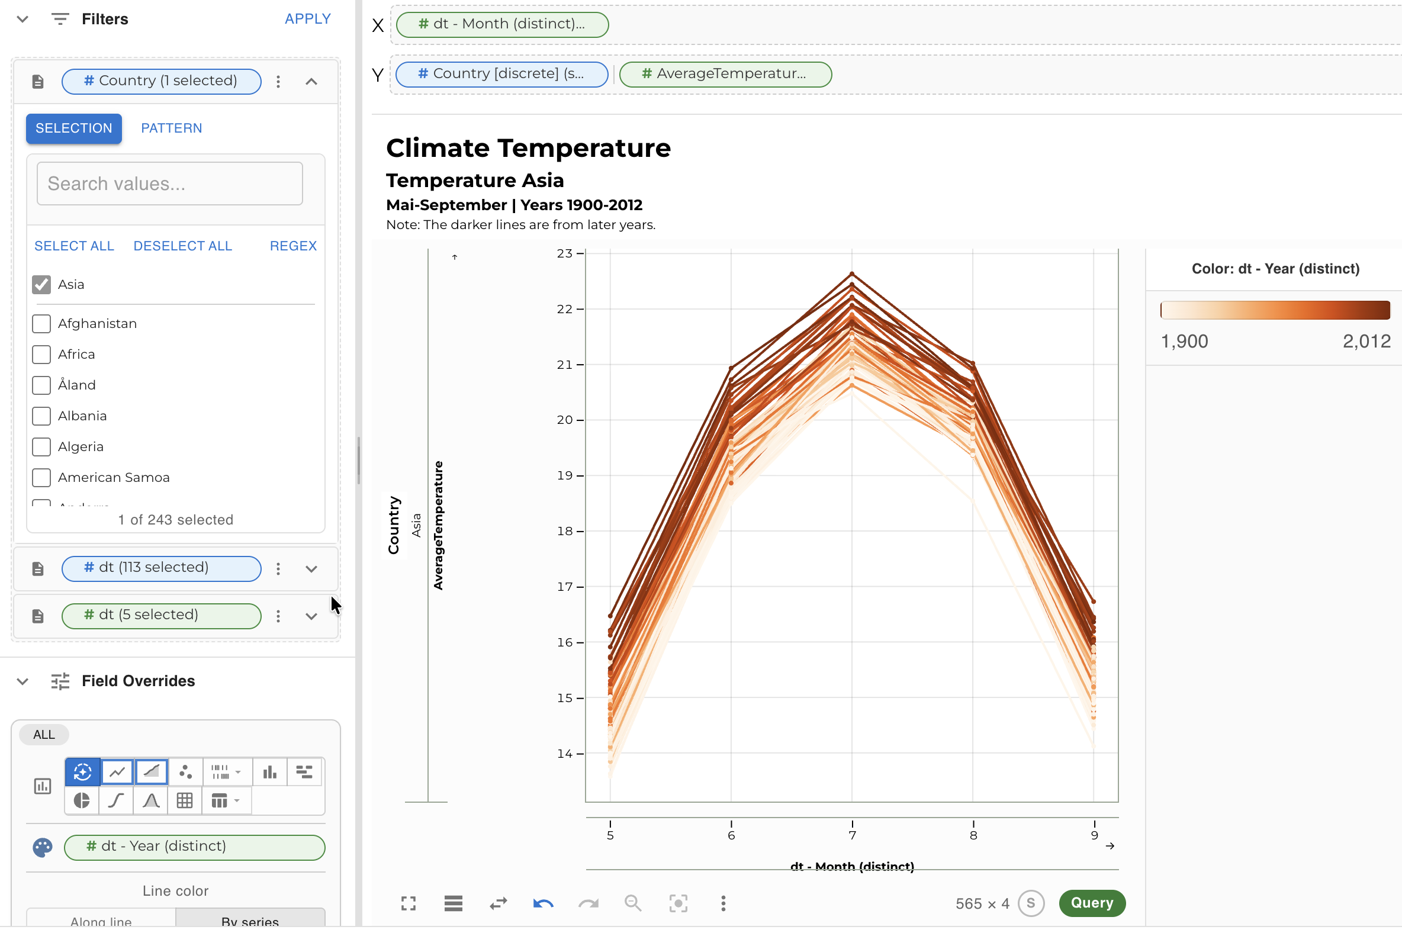
Task: Open Country filter kebab menu
Action: point(278,82)
